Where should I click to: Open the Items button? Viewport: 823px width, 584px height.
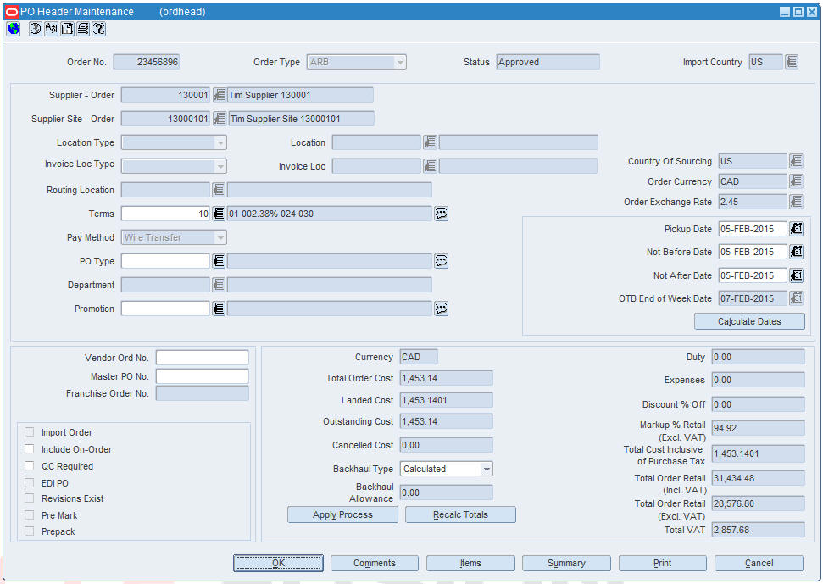coord(470,563)
